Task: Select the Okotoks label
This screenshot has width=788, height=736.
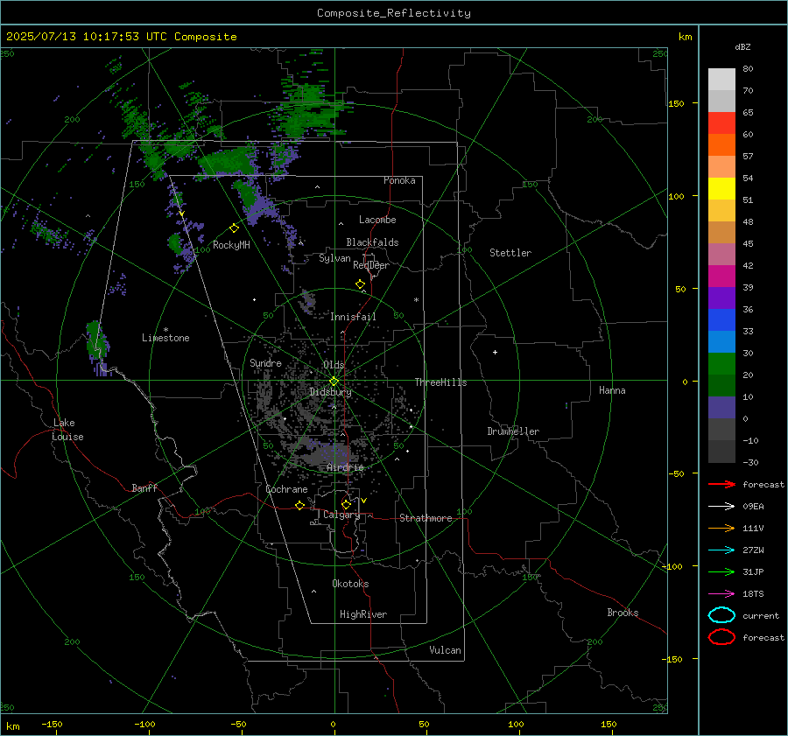Action: pos(350,584)
